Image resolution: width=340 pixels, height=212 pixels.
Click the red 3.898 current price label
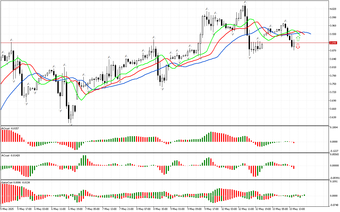pos(333,43)
